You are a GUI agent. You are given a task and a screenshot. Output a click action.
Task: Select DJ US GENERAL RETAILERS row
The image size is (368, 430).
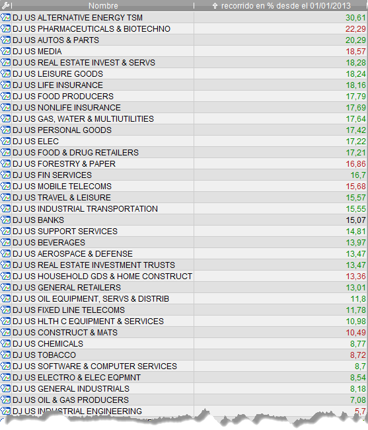click(184, 287)
